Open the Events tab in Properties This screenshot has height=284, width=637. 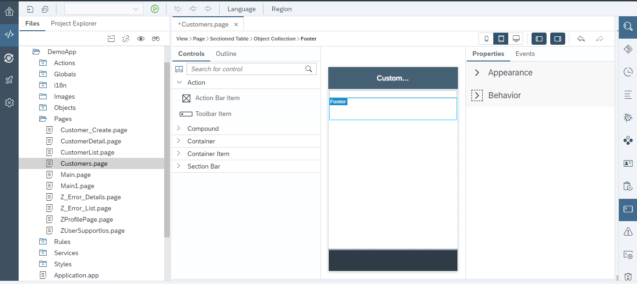[x=525, y=54]
